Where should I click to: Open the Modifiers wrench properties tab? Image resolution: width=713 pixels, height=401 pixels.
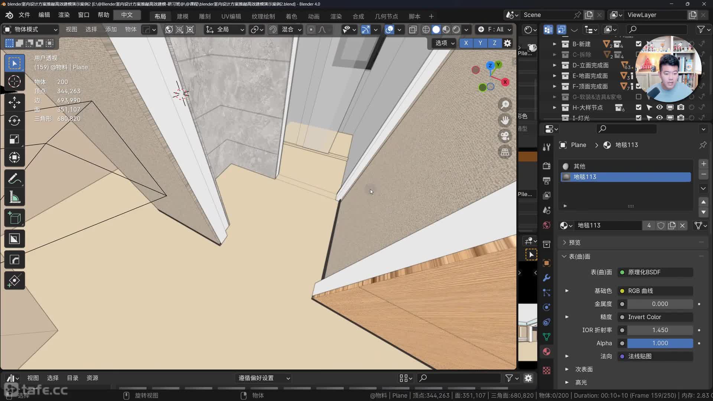(546, 278)
